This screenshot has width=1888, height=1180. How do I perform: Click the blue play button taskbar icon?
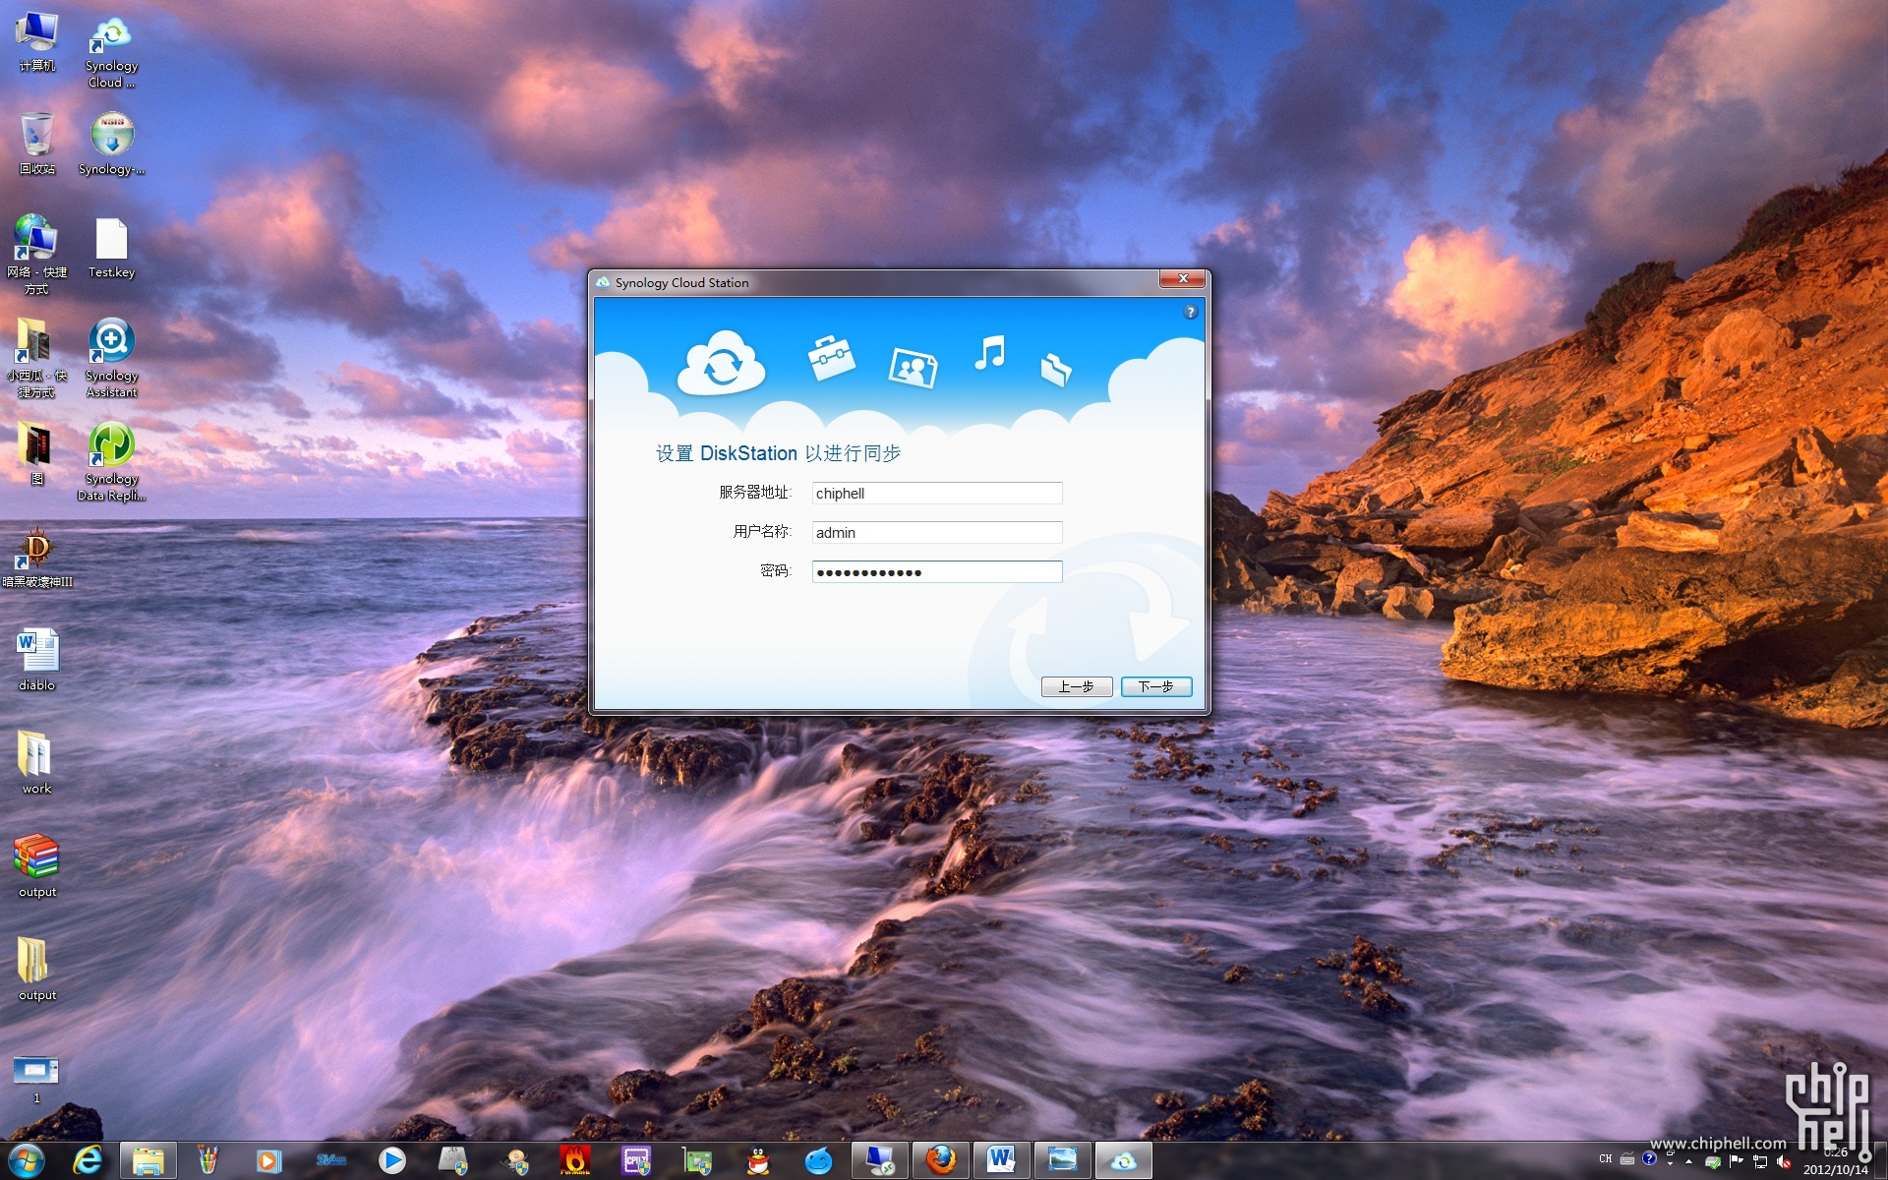tap(391, 1161)
